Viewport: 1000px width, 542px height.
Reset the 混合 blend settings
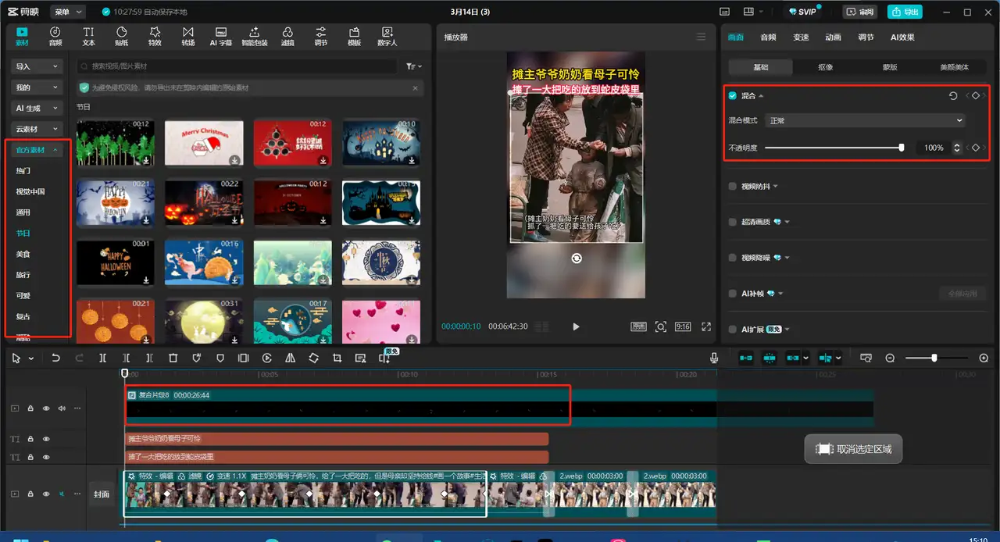pyautogui.click(x=952, y=96)
